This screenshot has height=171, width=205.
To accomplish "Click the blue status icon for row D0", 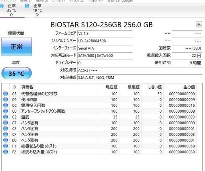I will point(6,140).
